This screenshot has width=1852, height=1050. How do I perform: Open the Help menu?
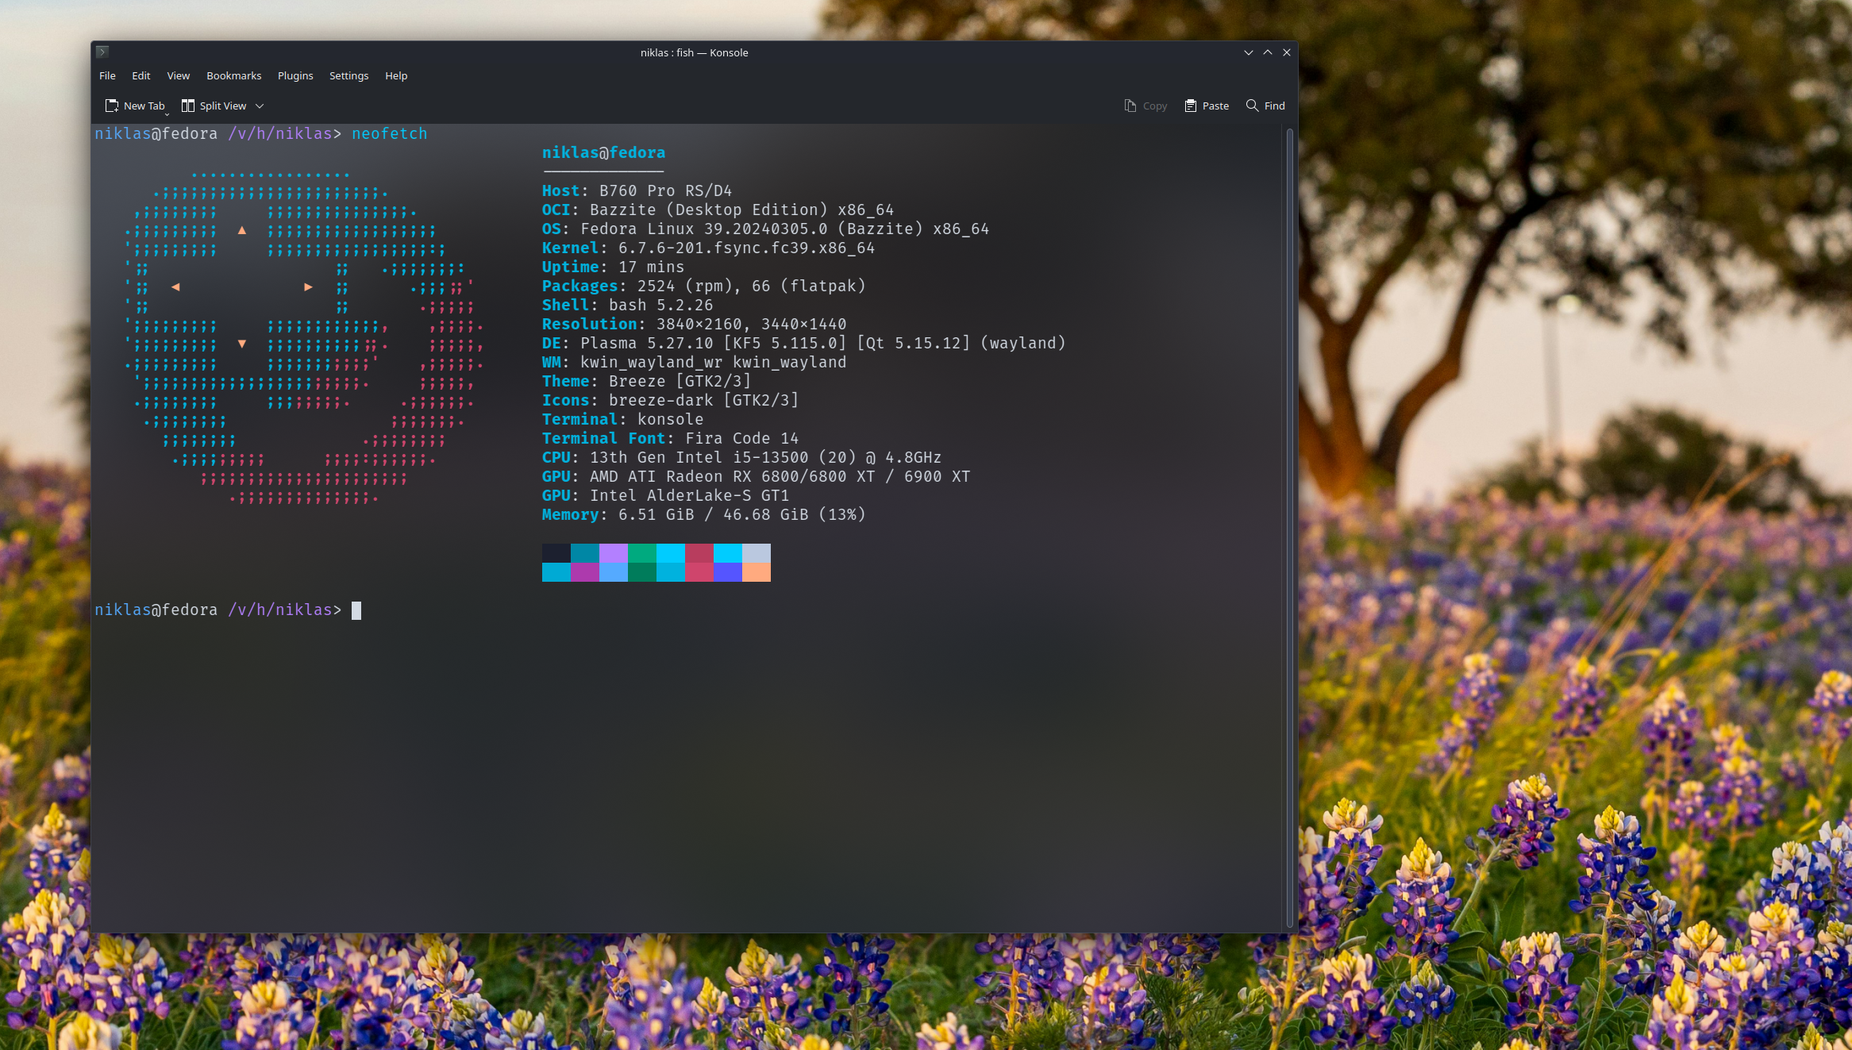coord(396,75)
